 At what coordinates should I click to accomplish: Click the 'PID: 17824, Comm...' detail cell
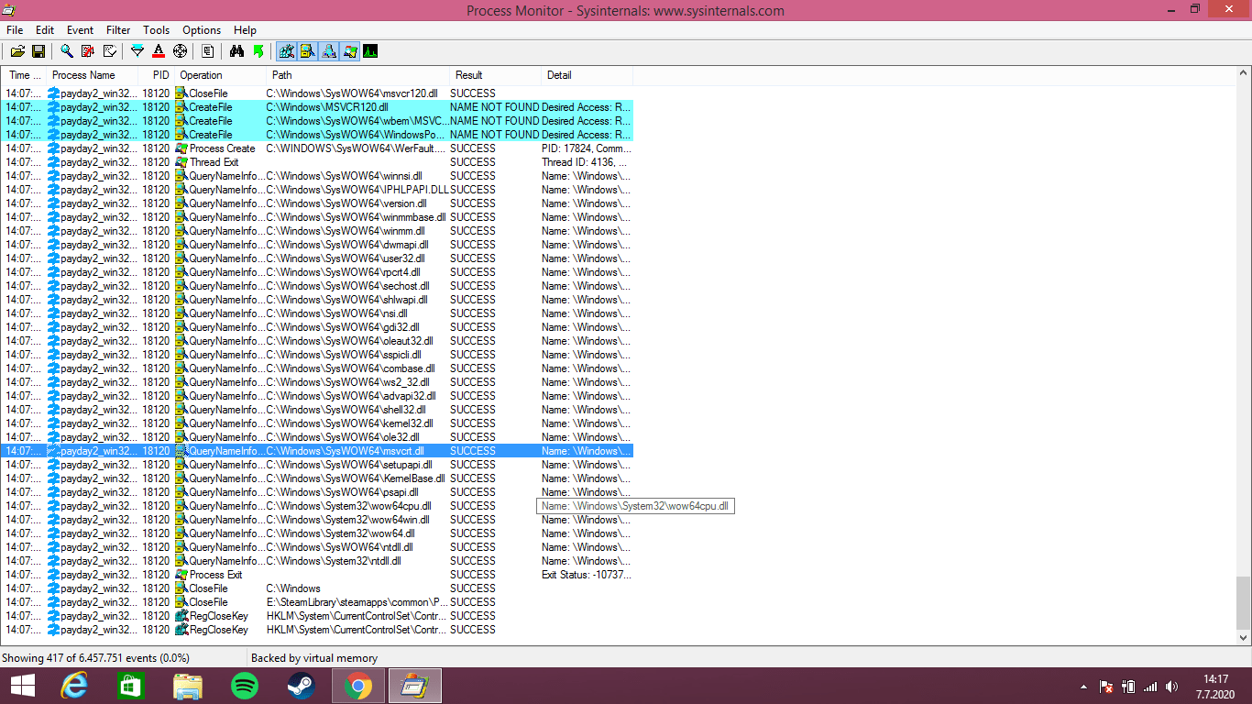[x=586, y=148]
